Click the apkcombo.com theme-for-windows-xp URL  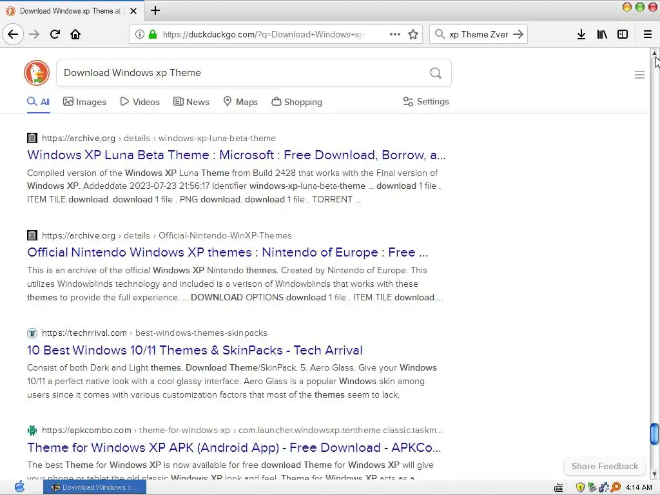tap(242, 430)
